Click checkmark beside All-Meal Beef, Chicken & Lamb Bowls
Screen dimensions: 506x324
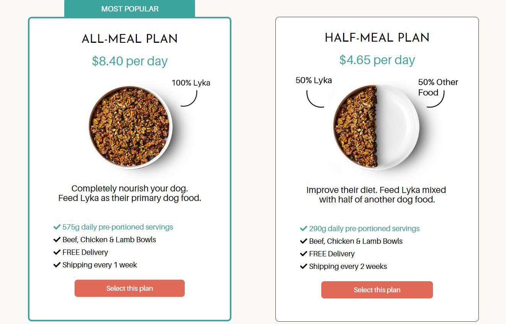click(x=57, y=240)
